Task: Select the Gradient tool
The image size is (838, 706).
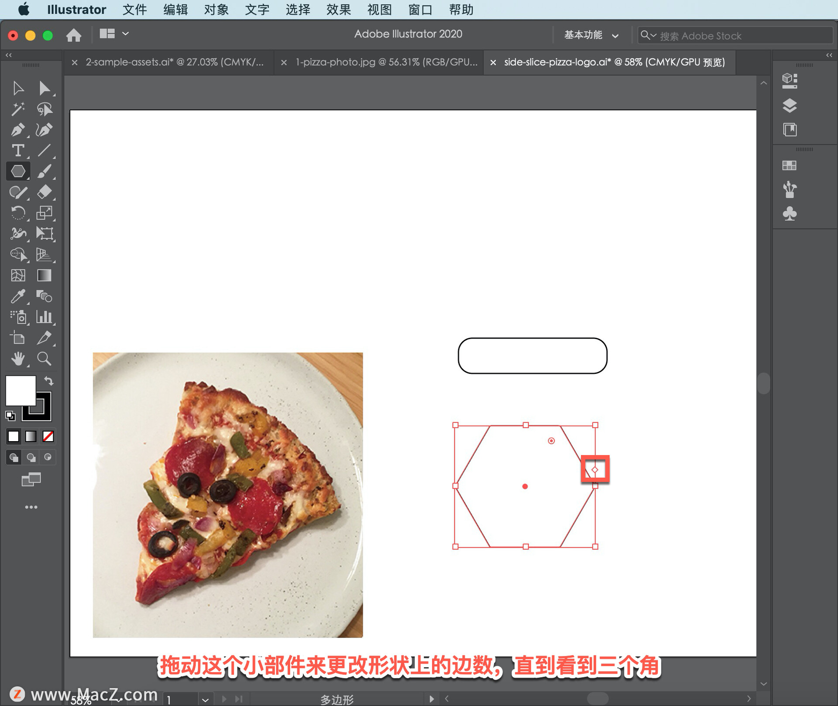Action: 44,275
